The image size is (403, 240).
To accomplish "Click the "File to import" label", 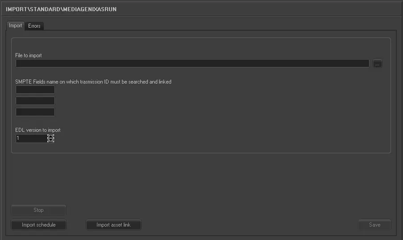I will (29, 55).
